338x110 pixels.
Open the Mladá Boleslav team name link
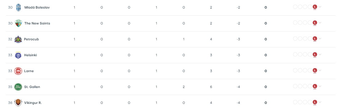(37, 8)
